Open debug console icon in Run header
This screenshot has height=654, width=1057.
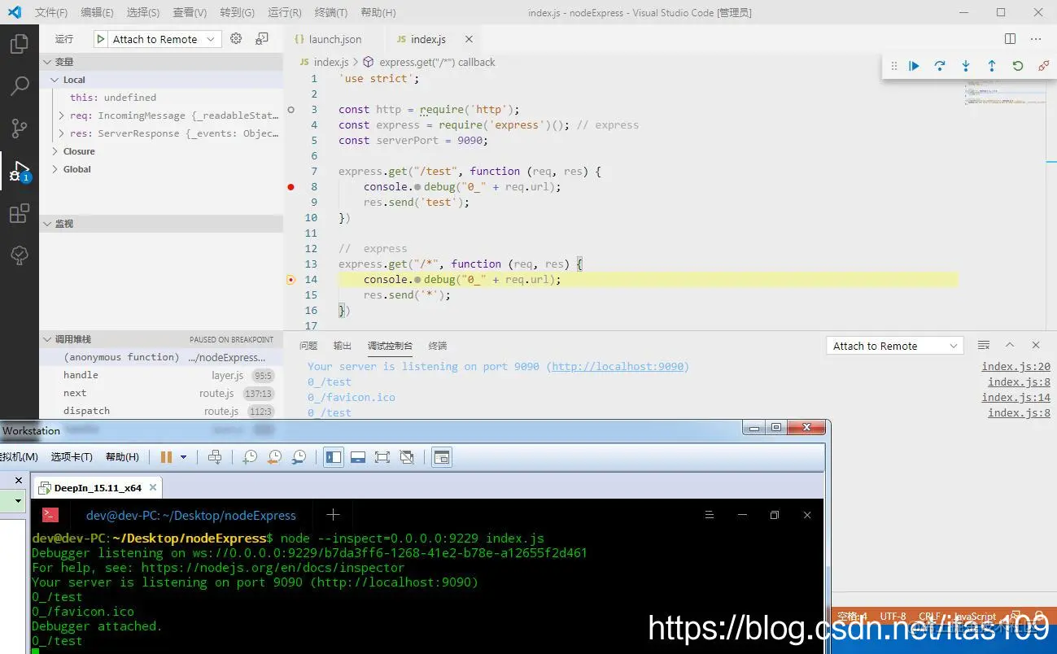pyautogui.click(x=262, y=39)
